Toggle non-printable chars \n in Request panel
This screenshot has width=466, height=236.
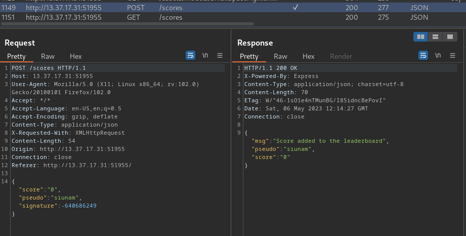[x=205, y=55]
